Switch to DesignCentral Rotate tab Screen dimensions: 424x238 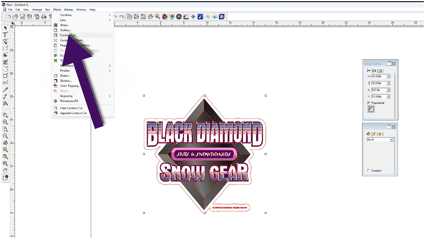tap(374, 71)
